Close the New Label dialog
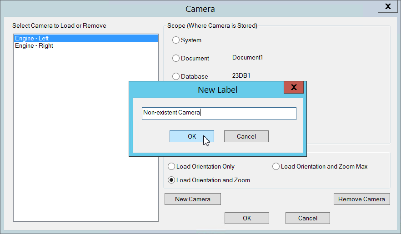This screenshot has height=234, width=401. click(x=293, y=87)
